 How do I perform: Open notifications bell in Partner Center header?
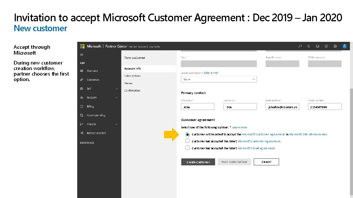coord(309,46)
